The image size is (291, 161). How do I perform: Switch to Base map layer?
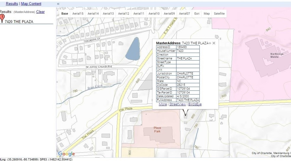[65, 14]
